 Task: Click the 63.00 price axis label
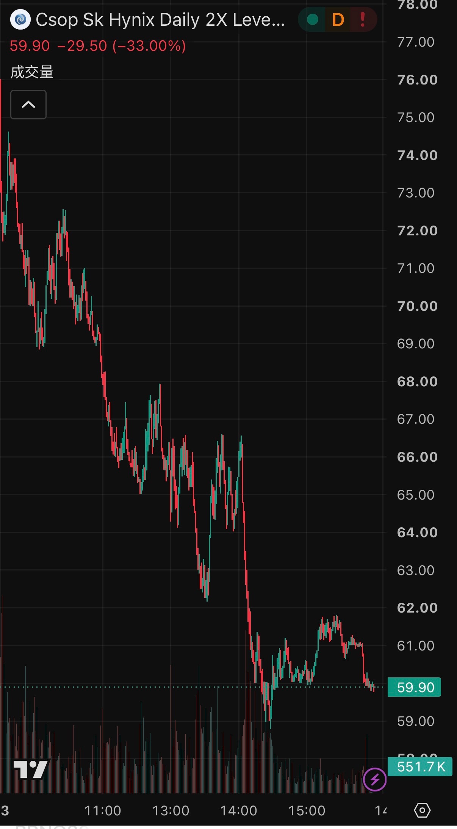(x=416, y=570)
